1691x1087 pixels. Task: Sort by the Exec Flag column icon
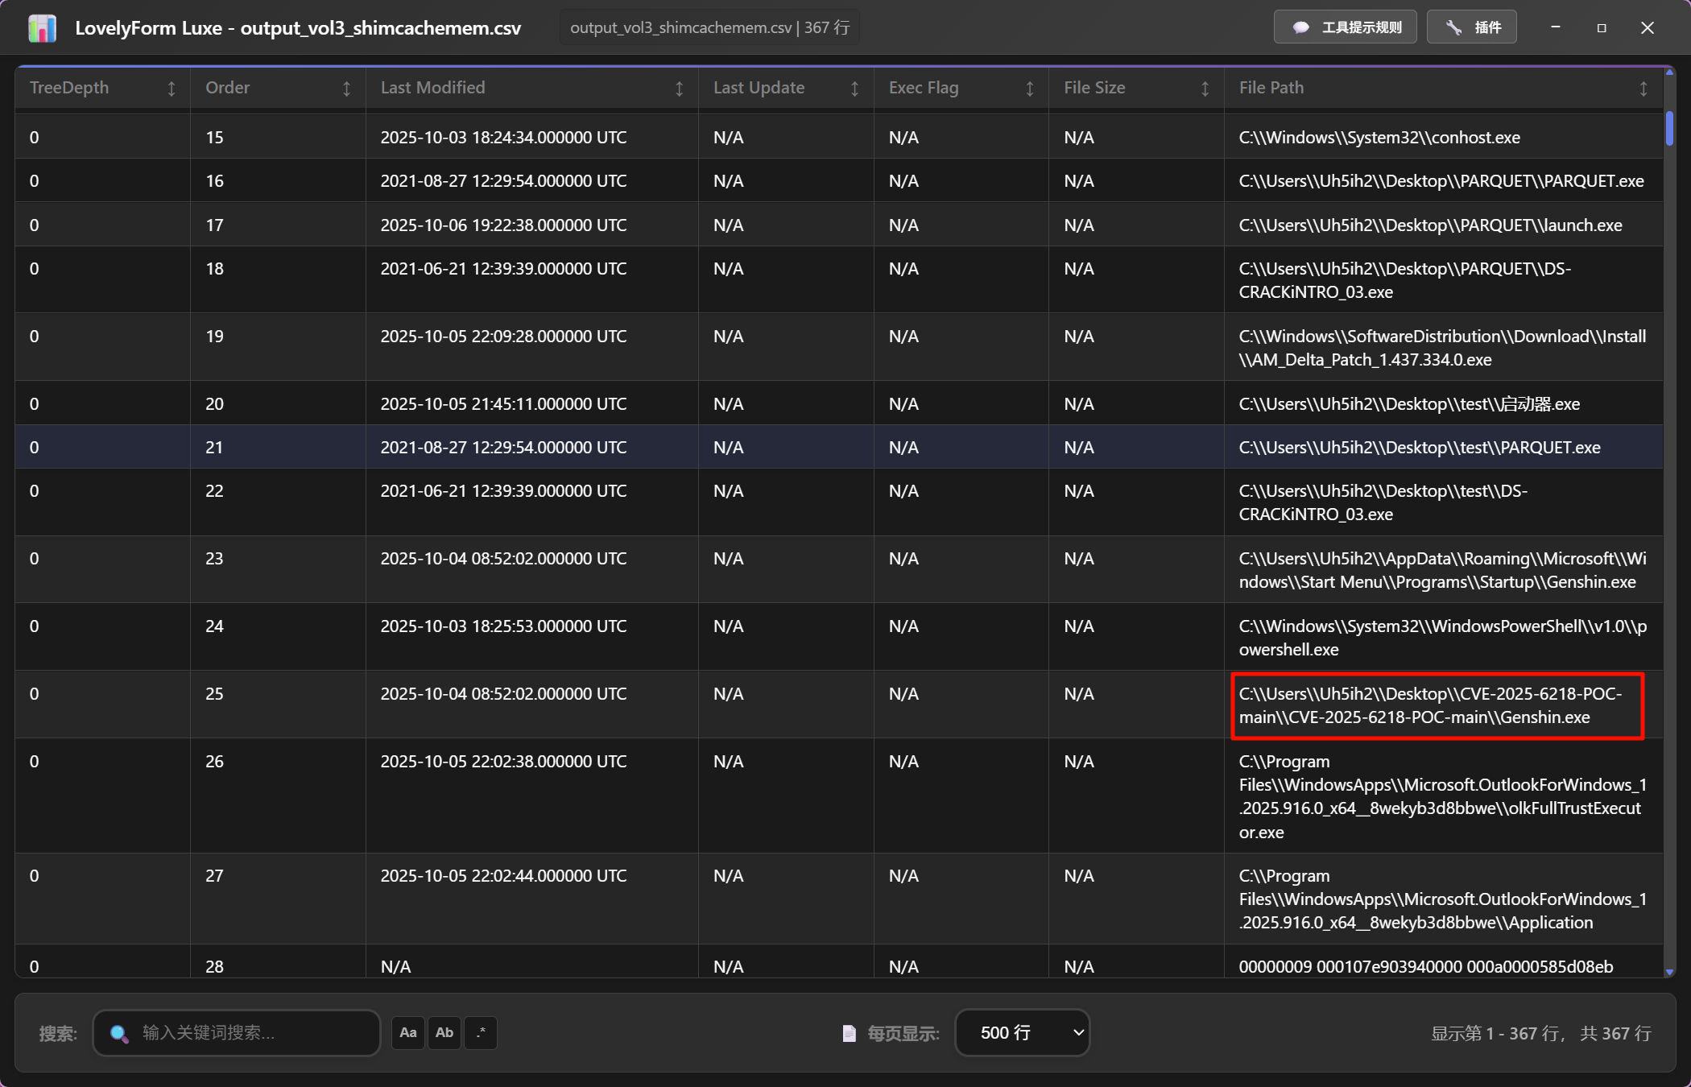click(x=1029, y=89)
